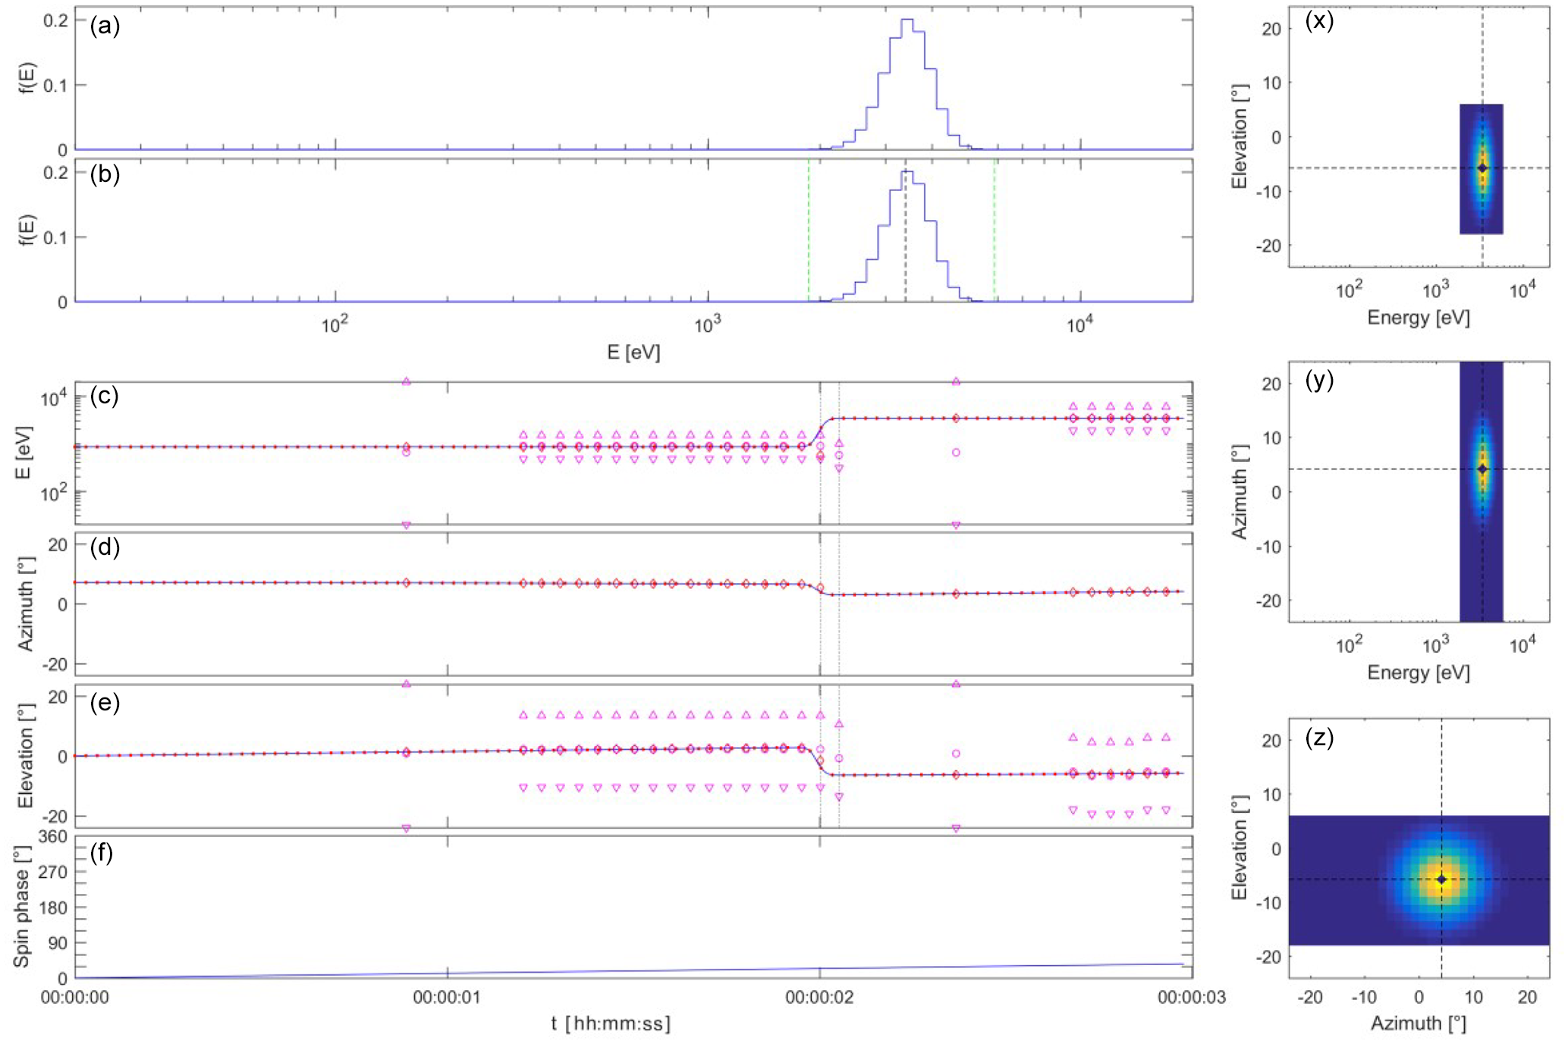Click the left green dashed line in panel (b)
This screenshot has height=1044, width=1568.
point(809,227)
